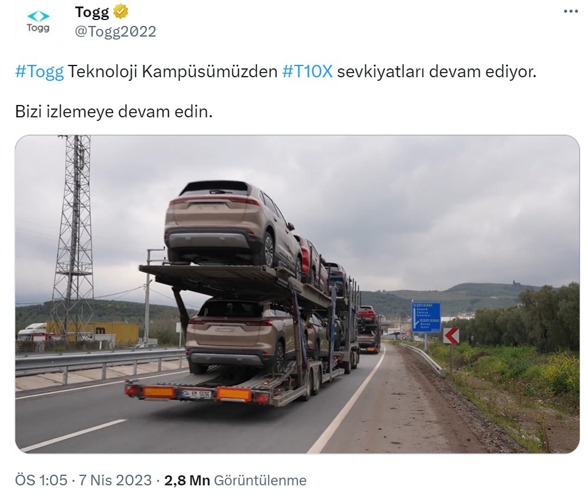
Task: Open the @Togg2022 handle link
Action: pos(115,31)
